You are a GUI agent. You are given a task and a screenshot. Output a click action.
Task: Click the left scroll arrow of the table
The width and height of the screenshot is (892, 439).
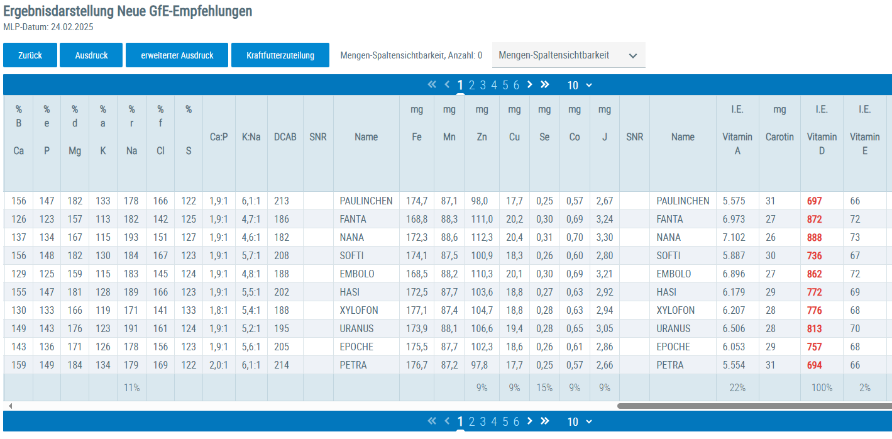(6, 406)
